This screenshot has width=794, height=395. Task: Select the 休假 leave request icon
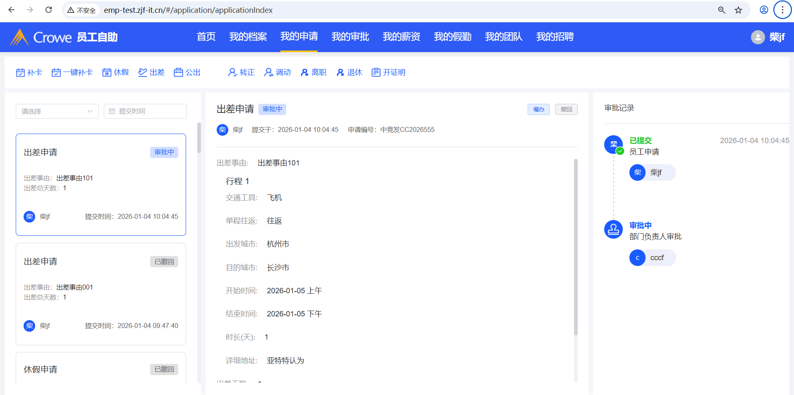pos(107,72)
